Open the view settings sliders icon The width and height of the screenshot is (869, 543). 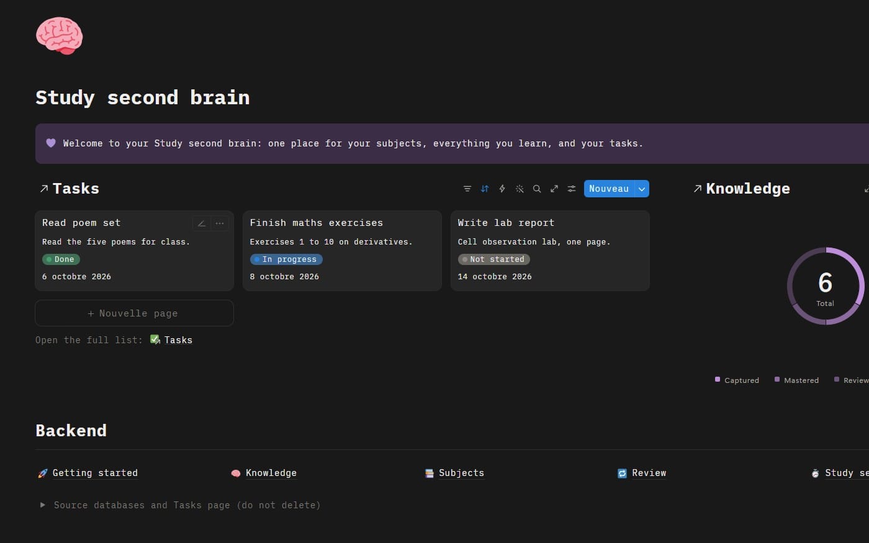click(572, 189)
